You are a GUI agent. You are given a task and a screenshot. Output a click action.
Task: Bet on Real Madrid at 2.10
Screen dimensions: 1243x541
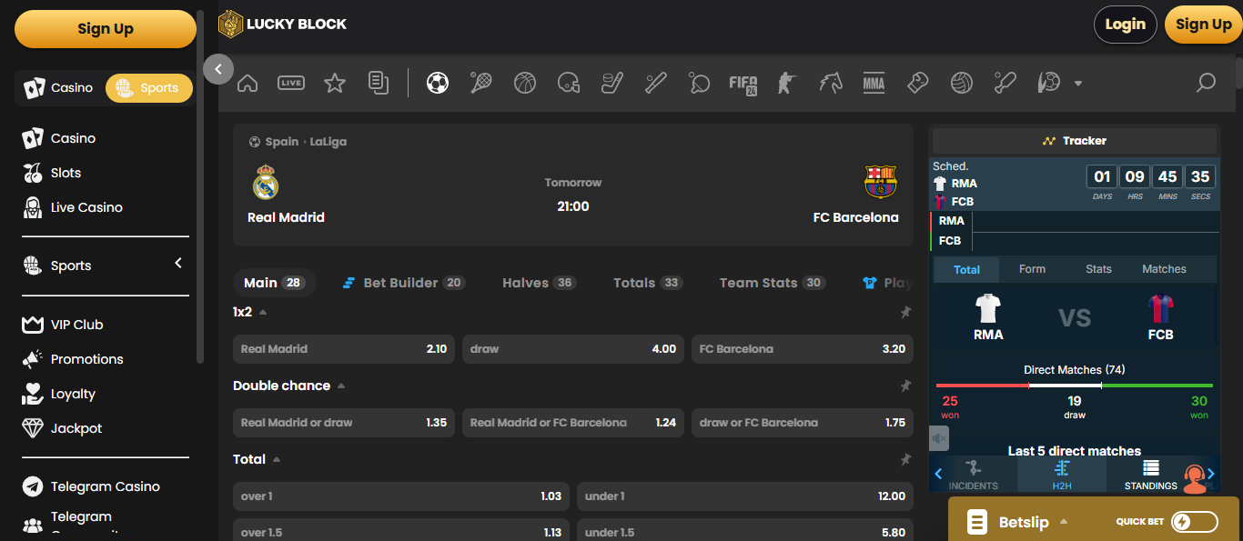pyautogui.click(x=344, y=348)
